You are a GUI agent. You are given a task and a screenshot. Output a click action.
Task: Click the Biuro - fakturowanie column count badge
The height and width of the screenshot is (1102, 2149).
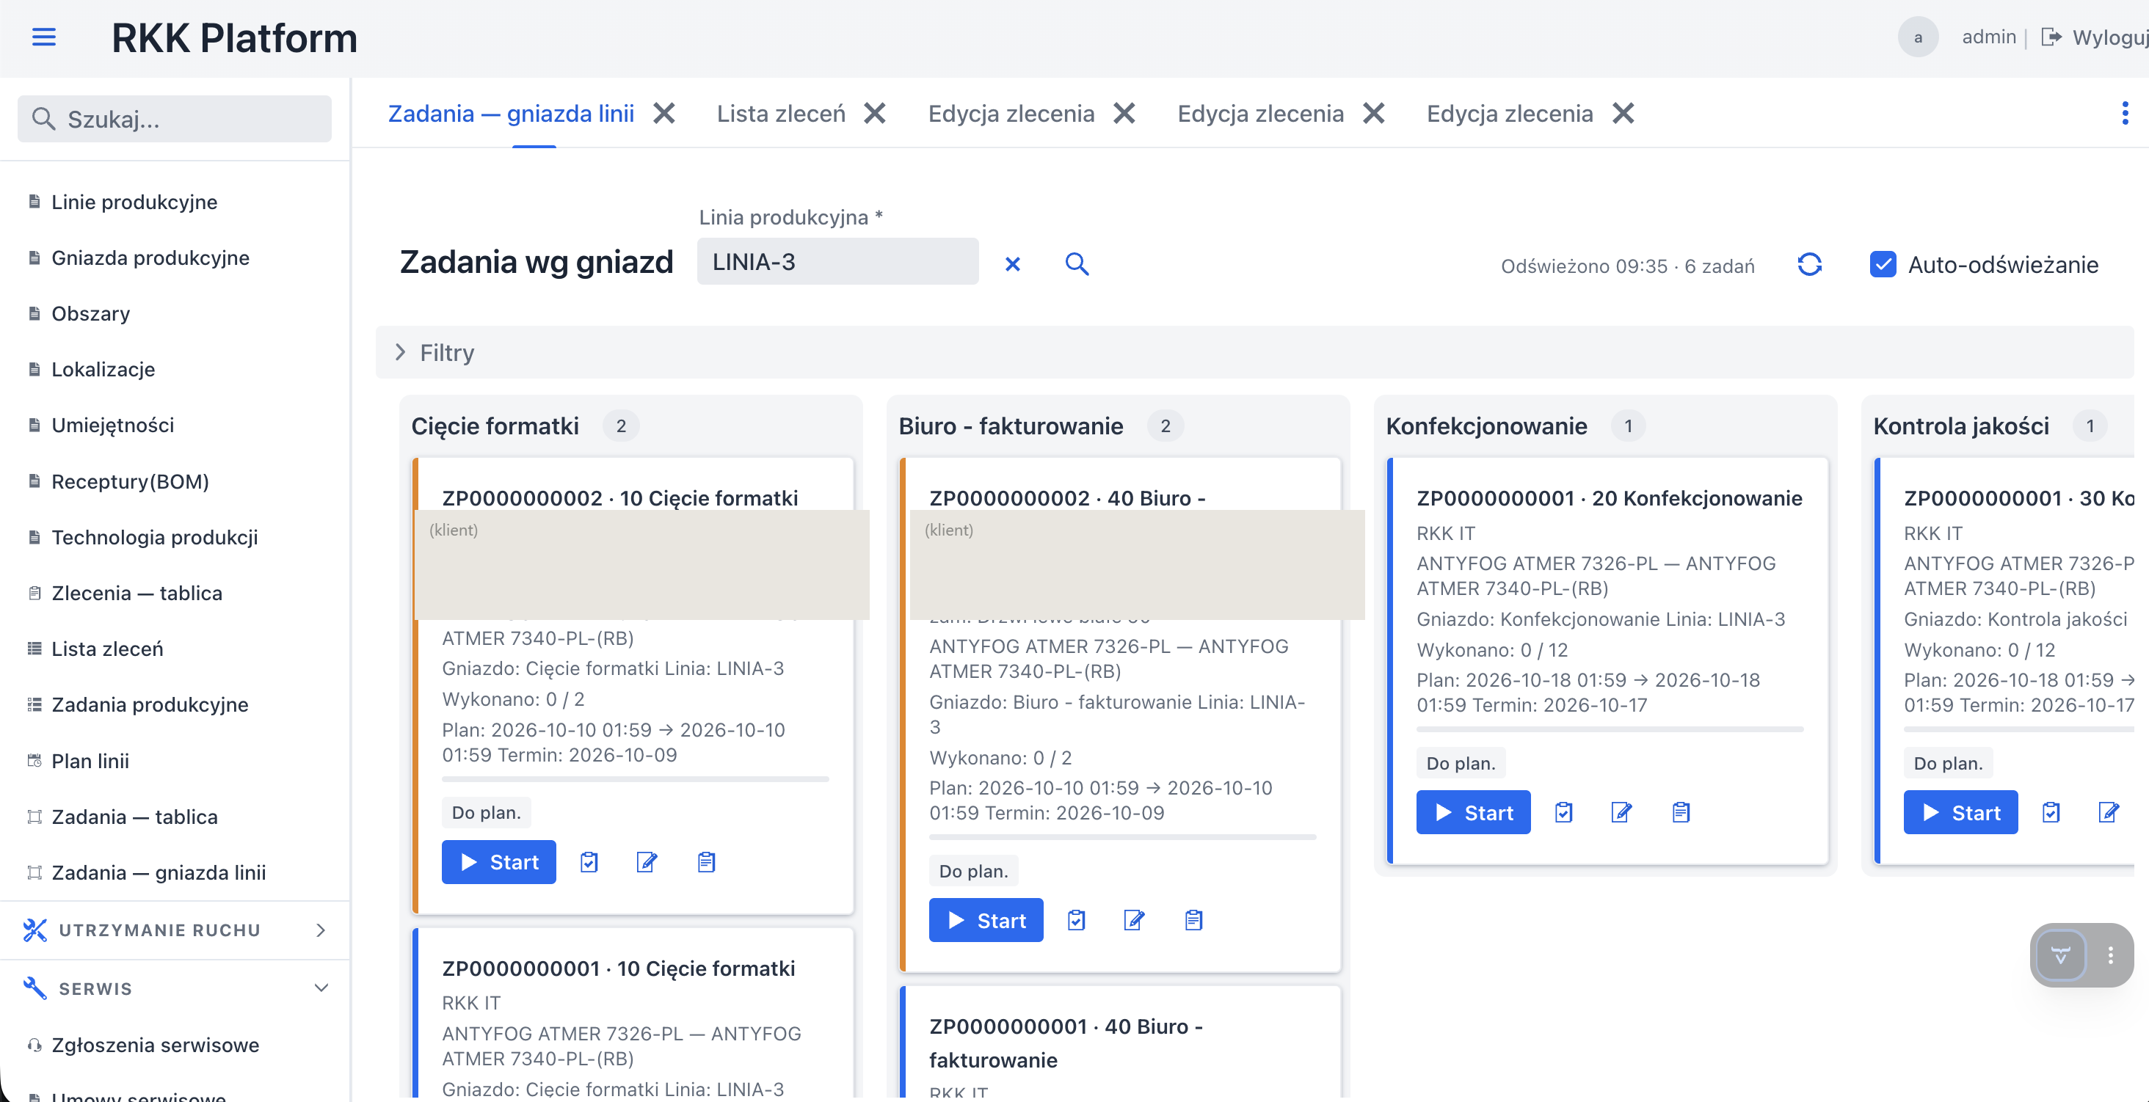pyautogui.click(x=1165, y=426)
